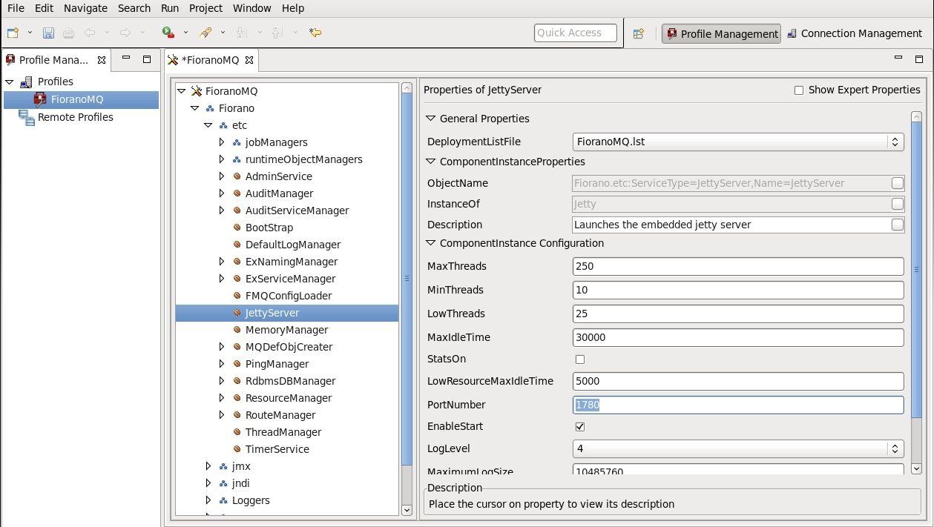Click the Back navigation arrow icon
The width and height of the screenshot is (934, 527).
[89, 33]
